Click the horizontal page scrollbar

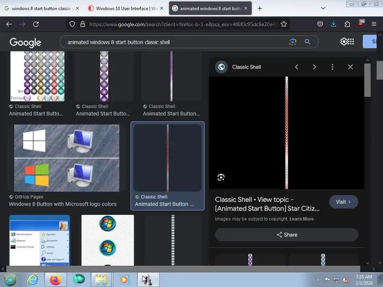pyautogui.click(x=183, y=269)
